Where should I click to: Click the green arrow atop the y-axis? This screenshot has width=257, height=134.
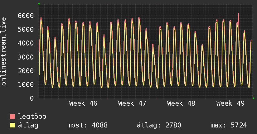[x=39, y=3]
